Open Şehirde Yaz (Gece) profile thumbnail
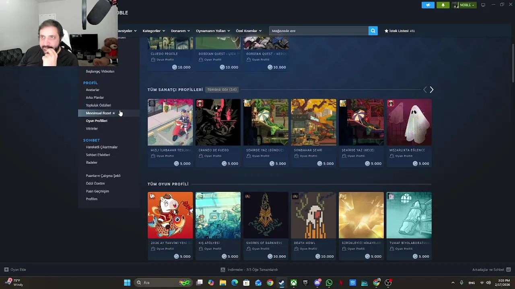The width and height of the screenshot is (515, 289). pos(361,122)
